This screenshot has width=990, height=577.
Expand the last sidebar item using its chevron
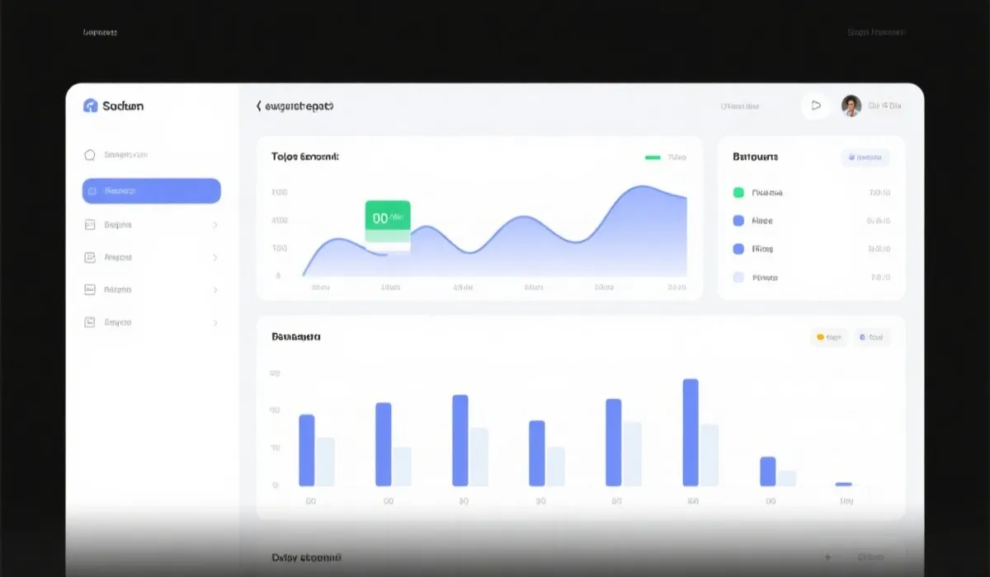click(215, 322)
